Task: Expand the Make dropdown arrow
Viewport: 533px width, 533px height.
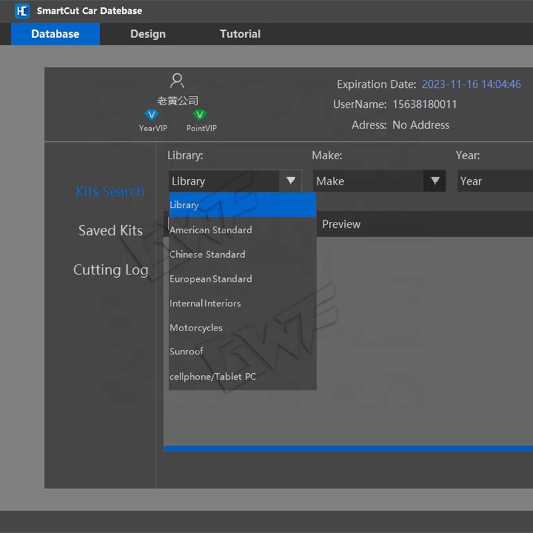Action: [x=435, y=181]
